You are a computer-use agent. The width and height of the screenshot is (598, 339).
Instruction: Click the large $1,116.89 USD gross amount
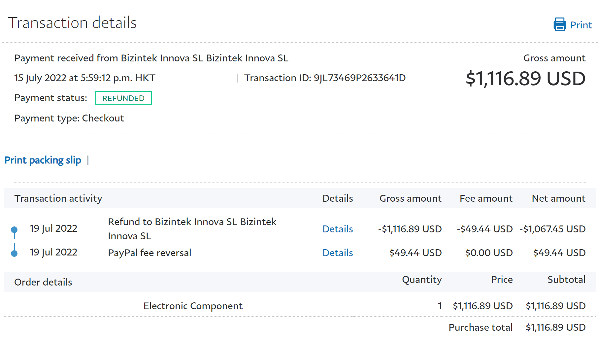point(525,79)
